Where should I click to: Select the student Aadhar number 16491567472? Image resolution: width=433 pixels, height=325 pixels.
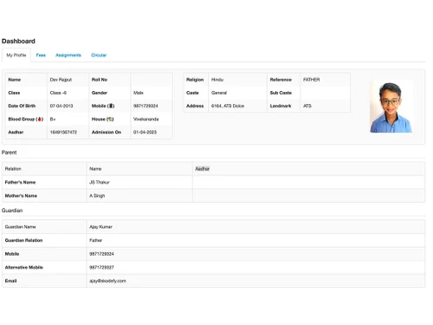(x=63, y=133)
